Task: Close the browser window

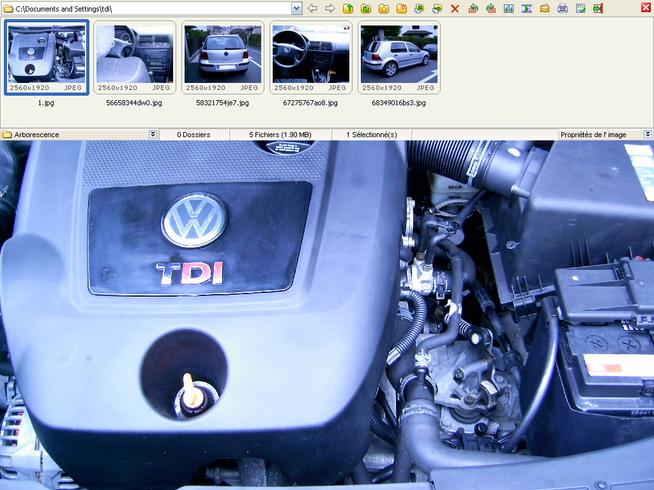Action: coord(646,7)
